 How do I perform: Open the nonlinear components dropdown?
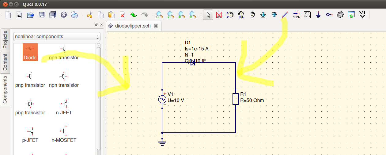[57, 37]
